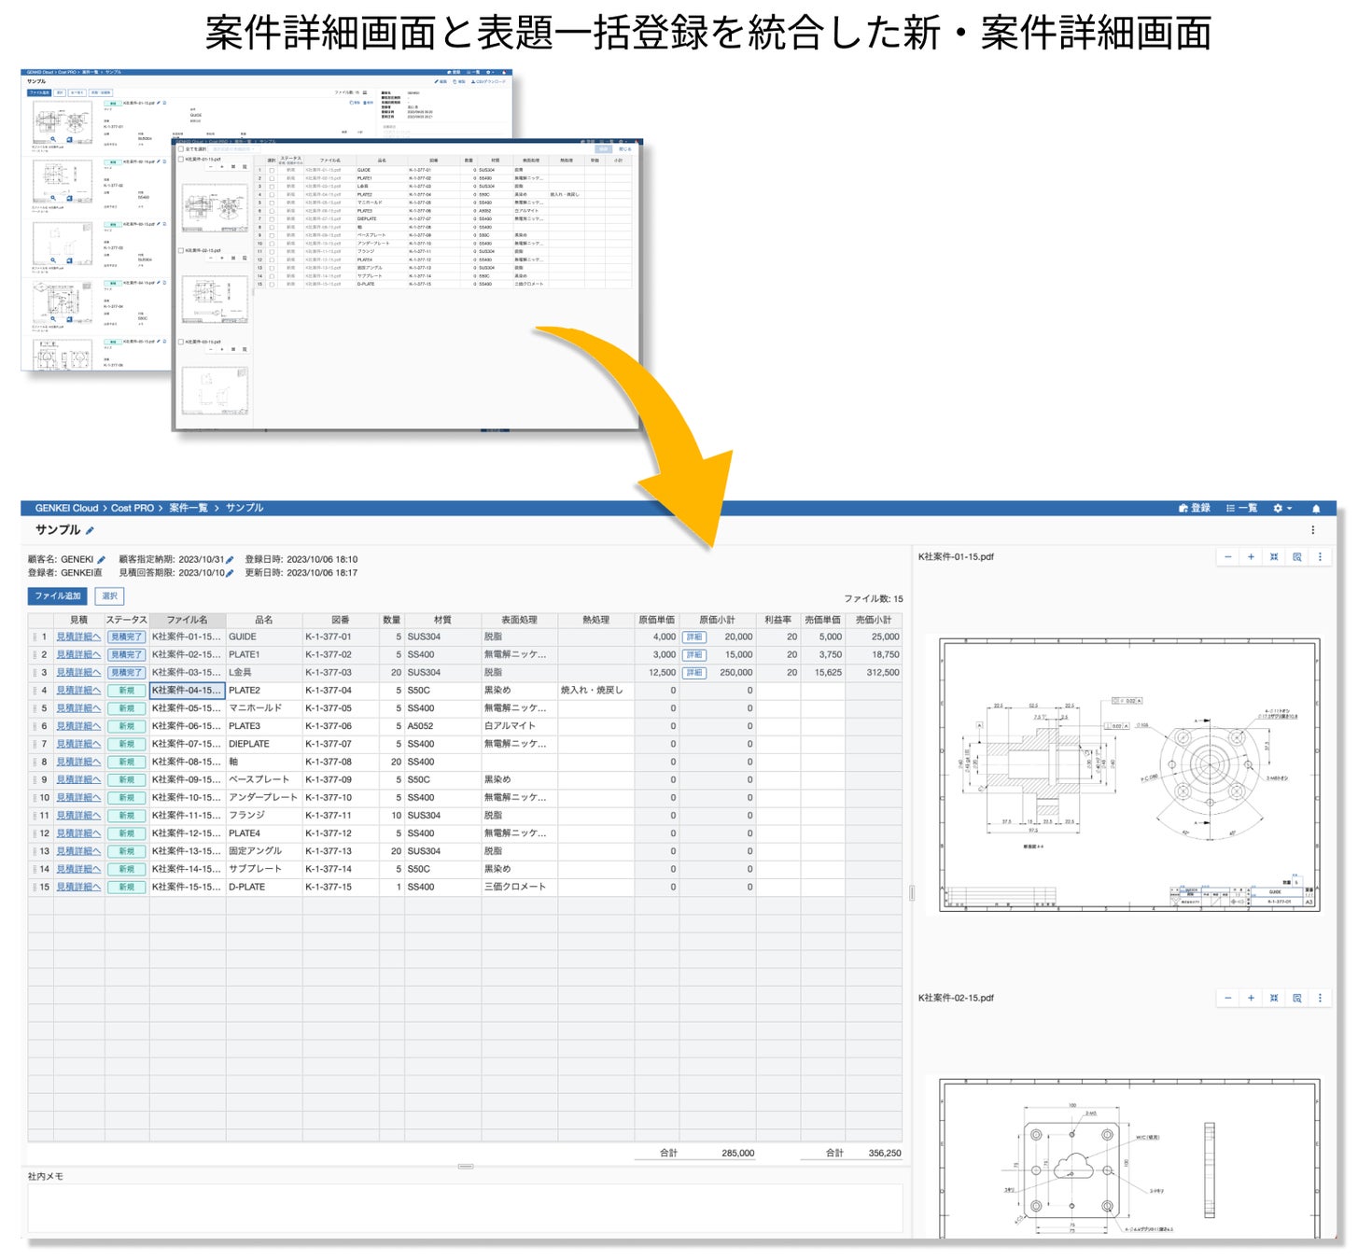Click 案件一覧 breadcrumb

(189, 509)
